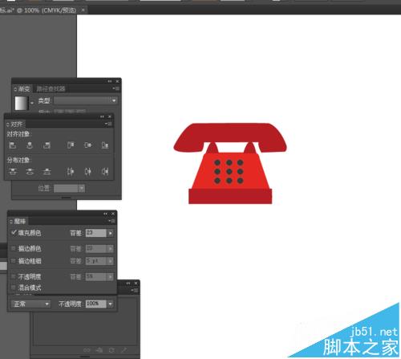Image resolution: width=401 pixels, height=359 pixels.
Task: Enable the 描边粗细 checkbox
Action: [x=13, y=261]
